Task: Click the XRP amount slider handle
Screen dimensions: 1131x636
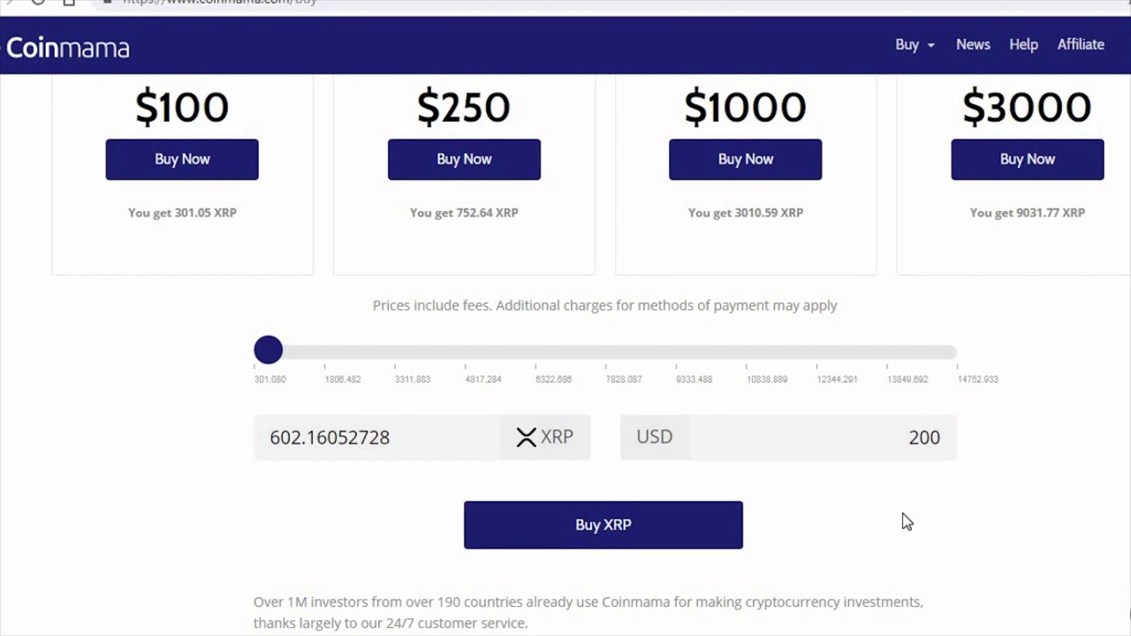Action: (269, 350)
